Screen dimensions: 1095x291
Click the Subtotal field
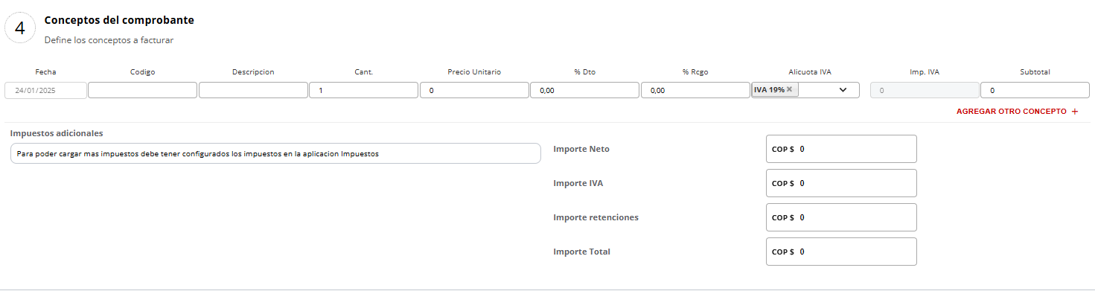point(1035,90)
